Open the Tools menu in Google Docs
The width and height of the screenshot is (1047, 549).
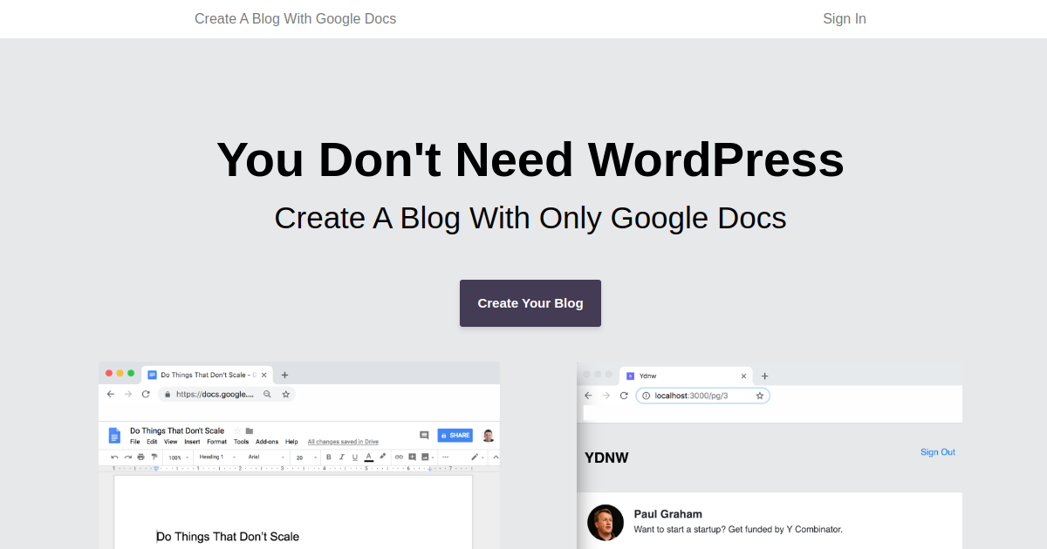pos(241,442)
